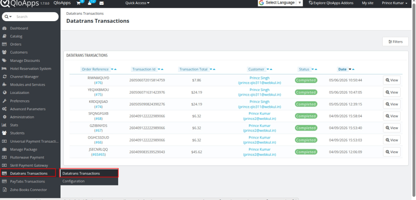Open order link #75

[99, 95]
